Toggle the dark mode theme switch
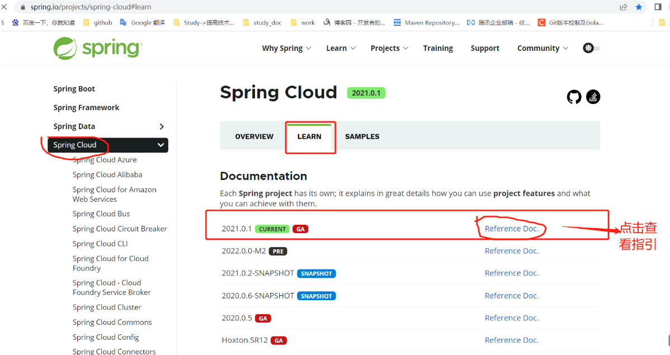670x355 pixels. 591,48
